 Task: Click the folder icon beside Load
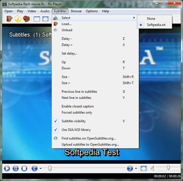point(56,24)
